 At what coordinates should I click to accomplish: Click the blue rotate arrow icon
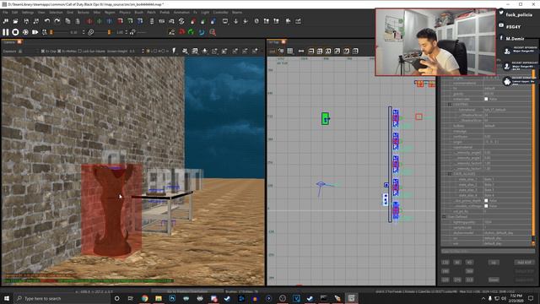[x=201, y=32]
